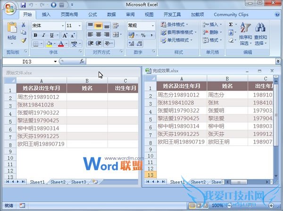
Task: Switch to 页面布局 ribbon tab
Action: (x=69, y=15)
